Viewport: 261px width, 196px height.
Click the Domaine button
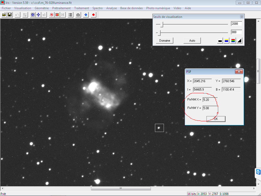[165, 41]
